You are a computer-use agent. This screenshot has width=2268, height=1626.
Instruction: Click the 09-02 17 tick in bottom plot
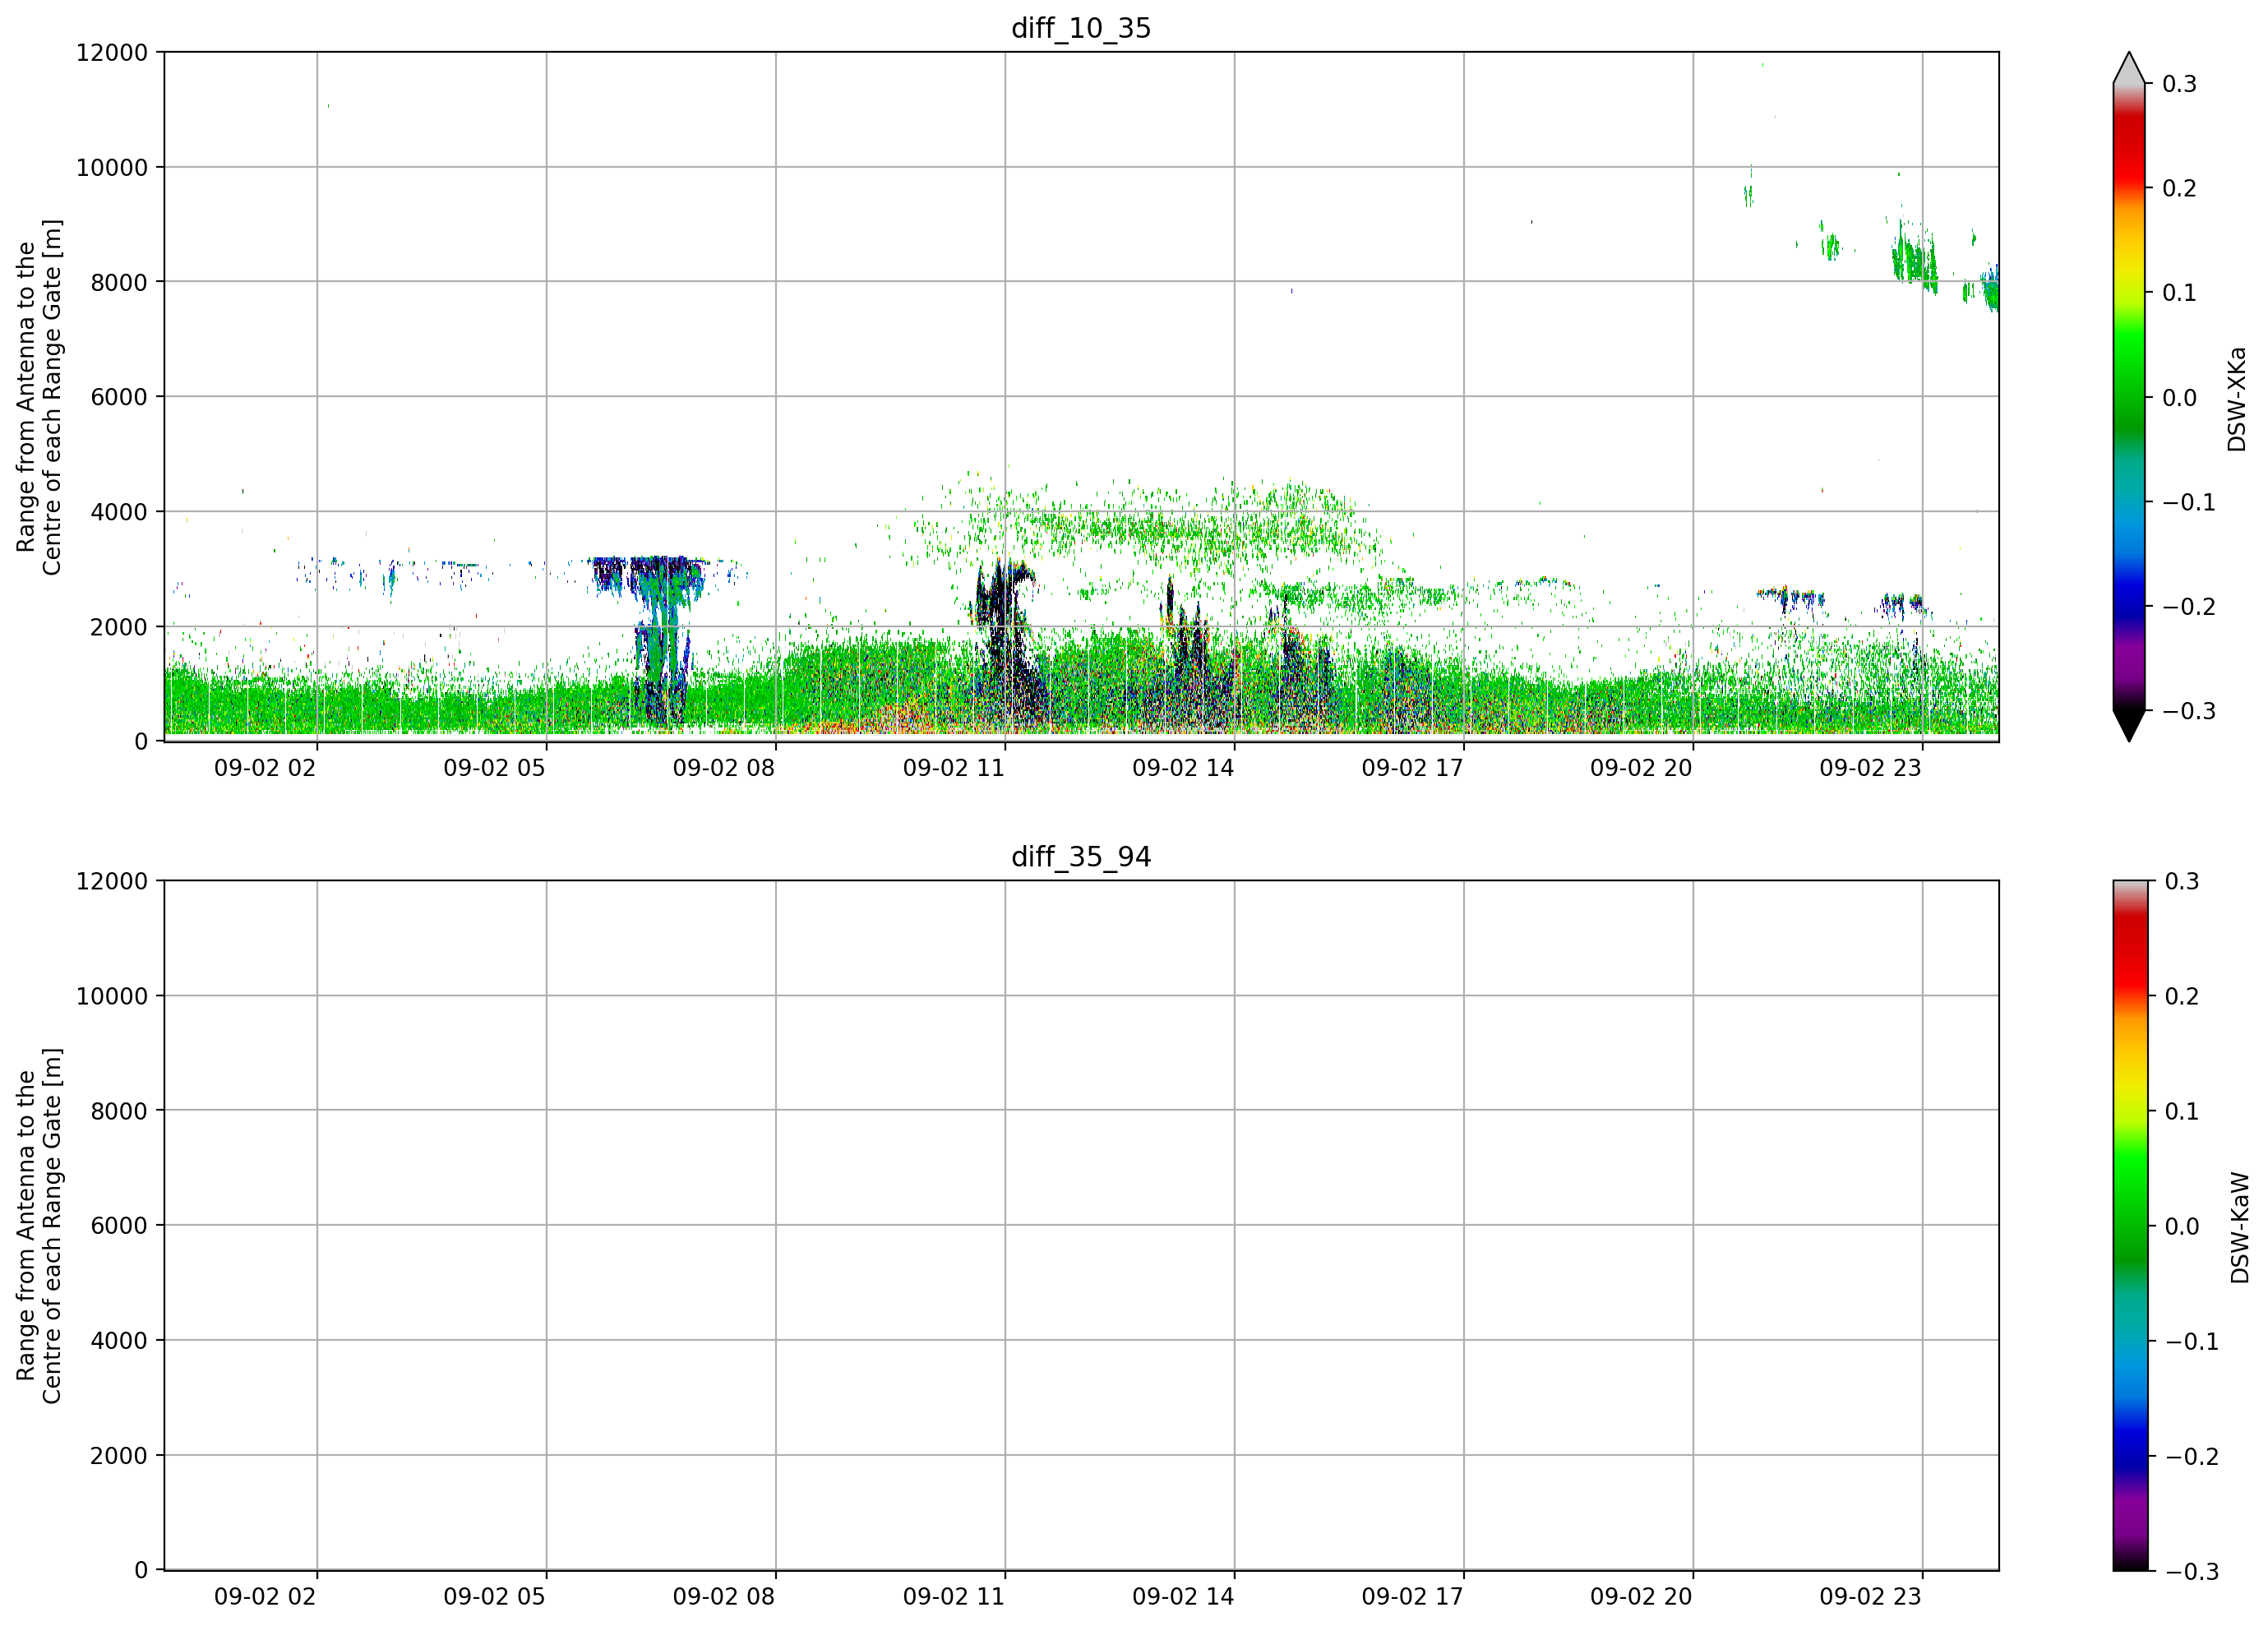[x=1412, y=1597]
